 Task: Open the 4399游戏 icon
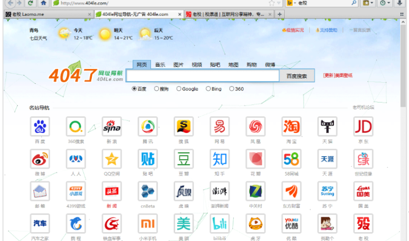pyautogui.click(x=76, y=191)
